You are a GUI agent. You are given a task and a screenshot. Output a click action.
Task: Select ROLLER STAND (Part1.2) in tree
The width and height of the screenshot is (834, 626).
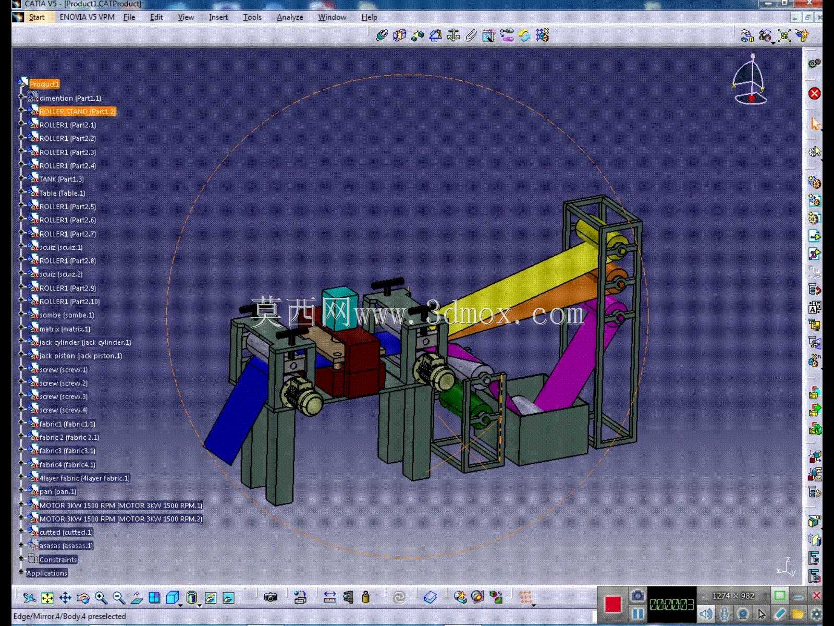77,112
